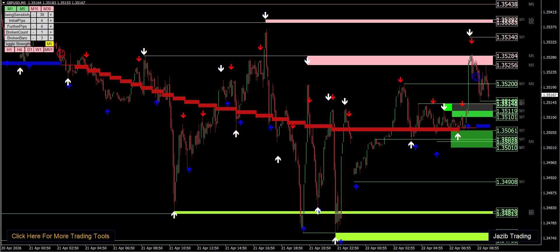Click the white down arrow at the chart's highest peak
This screenshot has height=252, width=560.
(265, 15)
